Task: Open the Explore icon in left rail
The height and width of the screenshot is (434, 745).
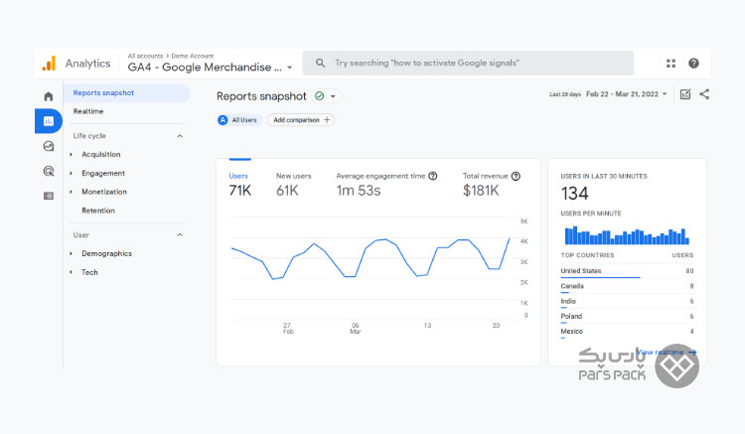Action: [49, 146]
